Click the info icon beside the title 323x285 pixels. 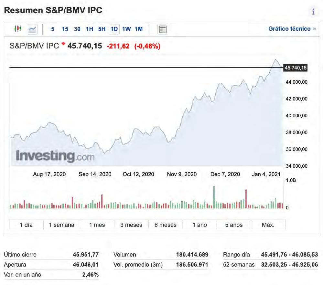[x=313, y=12]
